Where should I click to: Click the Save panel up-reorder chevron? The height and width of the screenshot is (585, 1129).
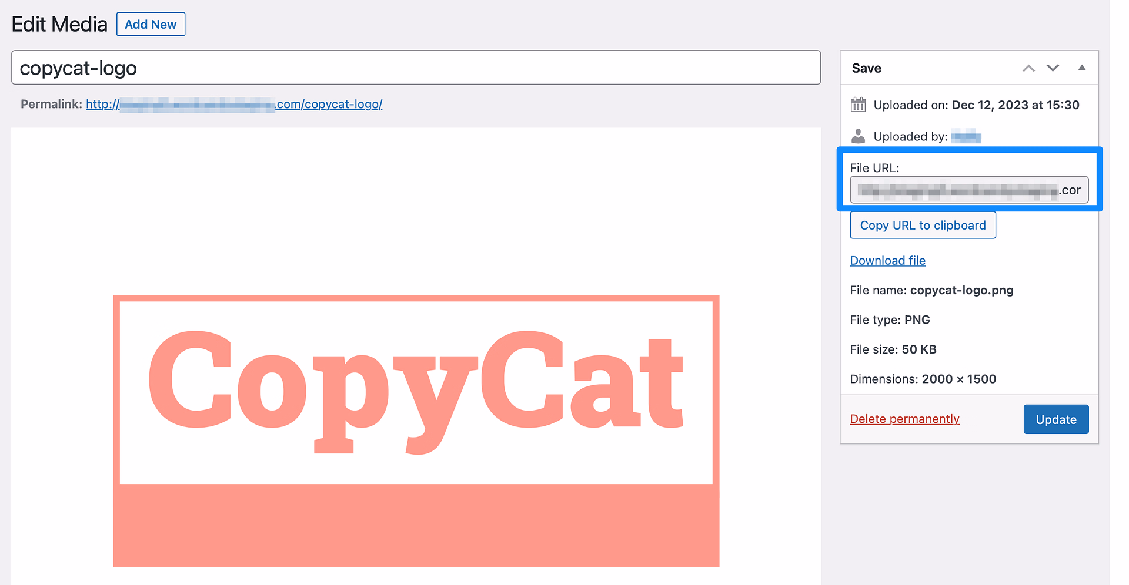(1028, 68)
